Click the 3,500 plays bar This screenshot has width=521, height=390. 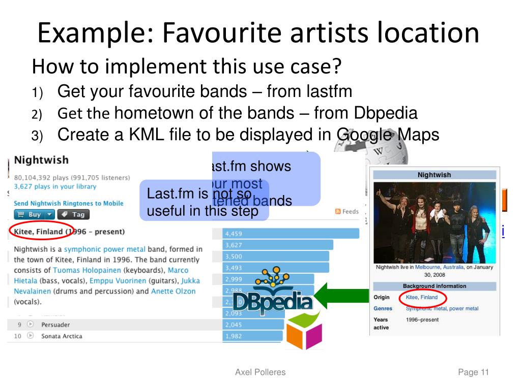(x=276, y=256)
